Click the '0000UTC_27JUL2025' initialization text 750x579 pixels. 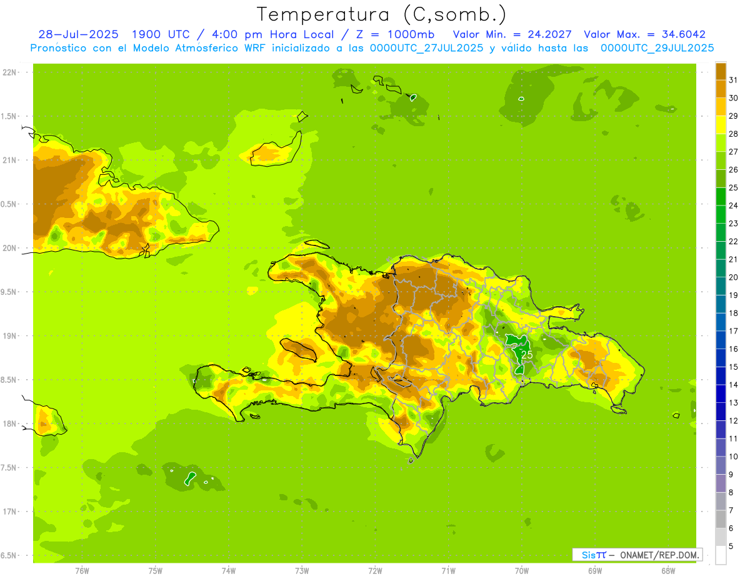point(426,48)
